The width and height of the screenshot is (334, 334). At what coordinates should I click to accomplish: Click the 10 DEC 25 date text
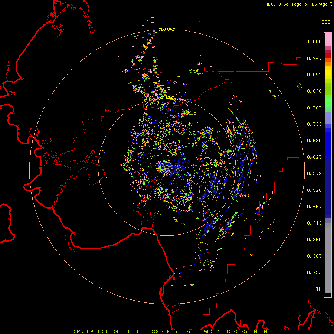[x=232, y=331]
